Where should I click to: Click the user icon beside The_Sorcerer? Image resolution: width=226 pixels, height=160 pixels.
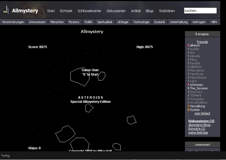189,88
